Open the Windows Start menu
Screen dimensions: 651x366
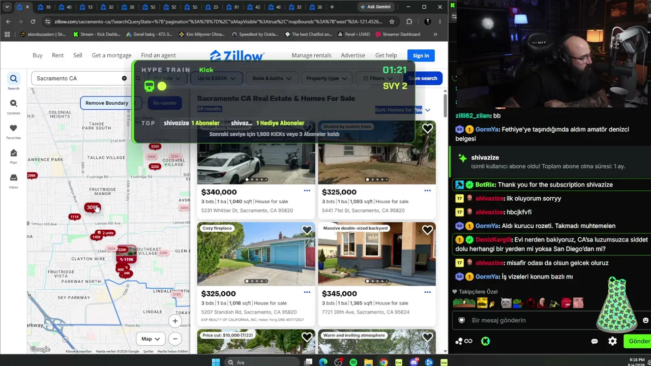(216, 362)
